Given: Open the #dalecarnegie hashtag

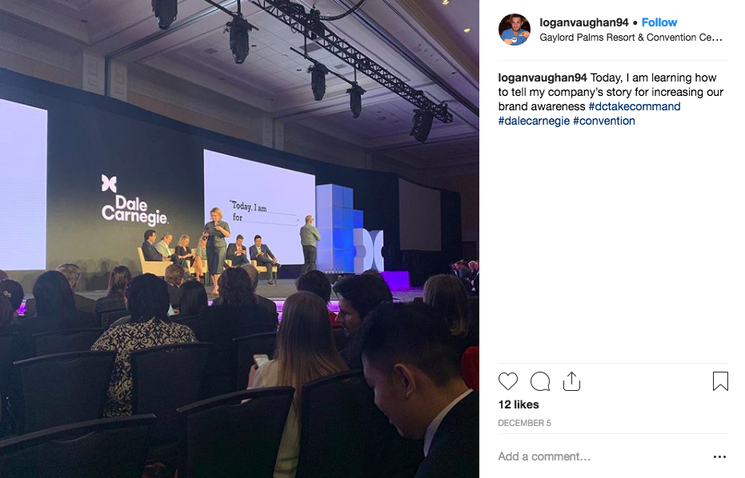Looking at the screenshot, I should point(534,121).
